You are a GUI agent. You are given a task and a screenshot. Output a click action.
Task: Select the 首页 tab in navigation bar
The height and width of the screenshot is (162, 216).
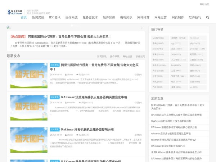(x=24, y=17)
